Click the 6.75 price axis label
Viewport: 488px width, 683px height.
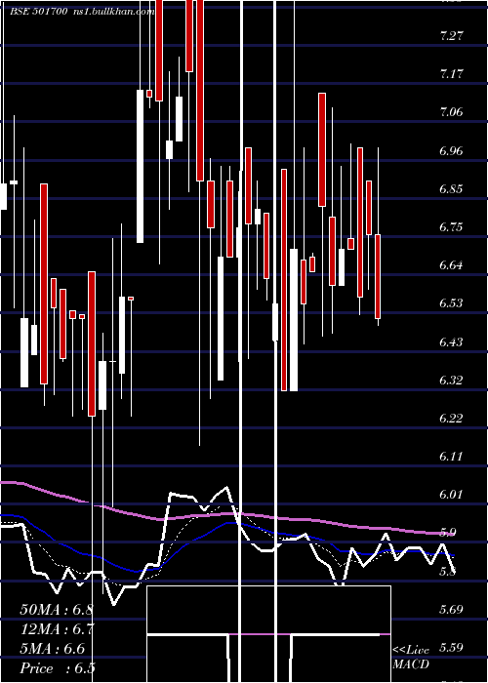[451, 227]
